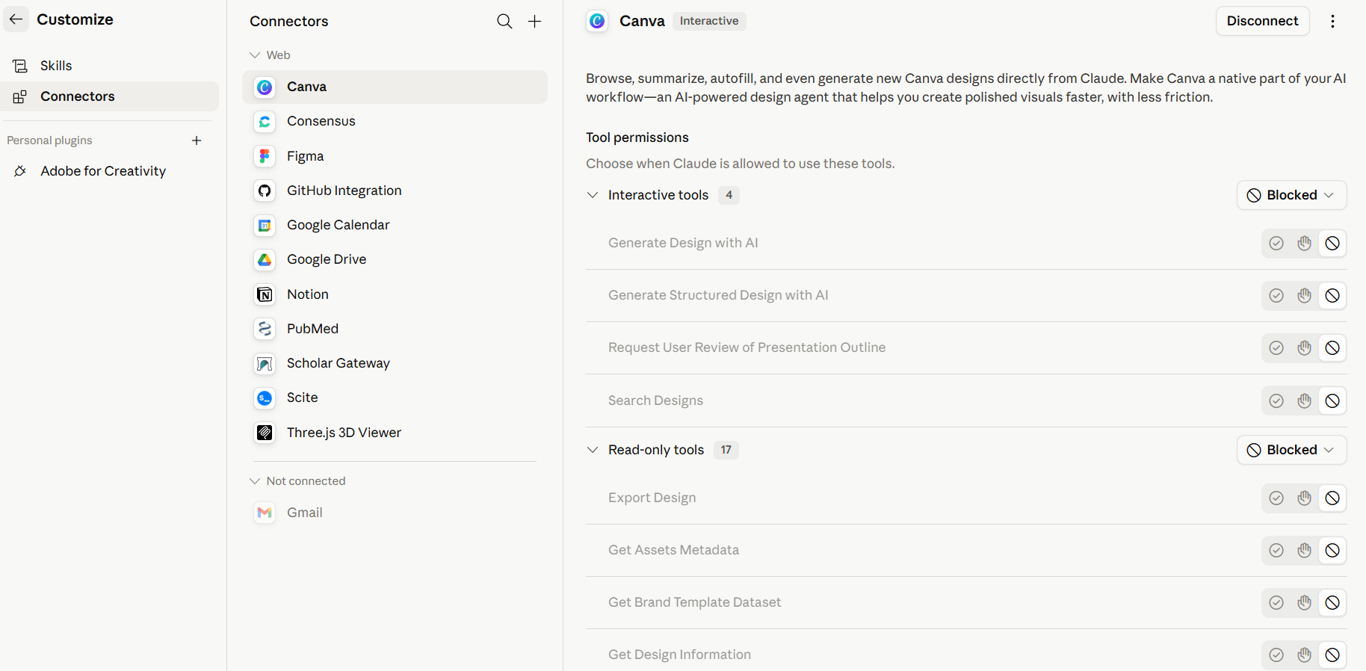Open the Gmail connector entry
This screenshot has height=671, width=1366.
(395, 513)
